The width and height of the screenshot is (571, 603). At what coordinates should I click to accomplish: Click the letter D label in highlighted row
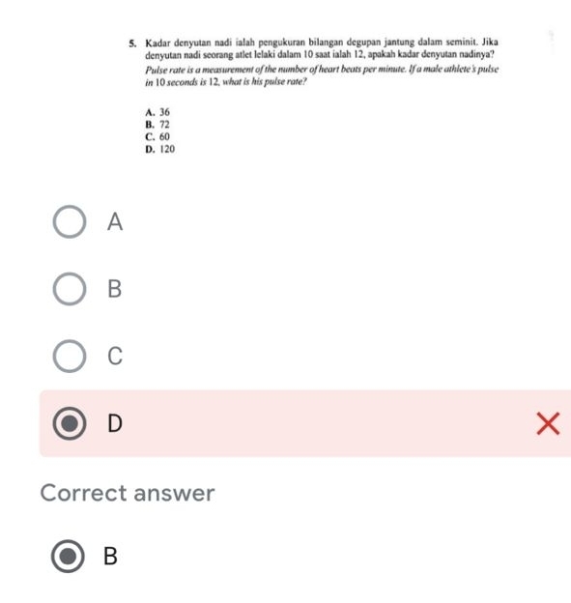click(115, 423)
